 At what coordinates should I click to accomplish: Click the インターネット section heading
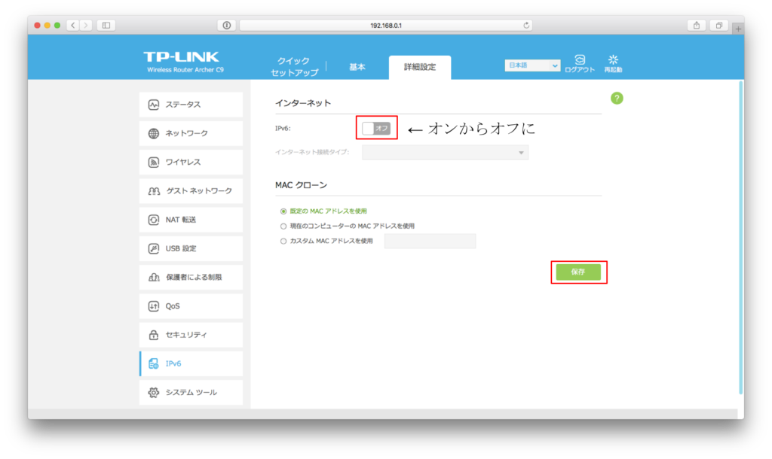(303, 103)
